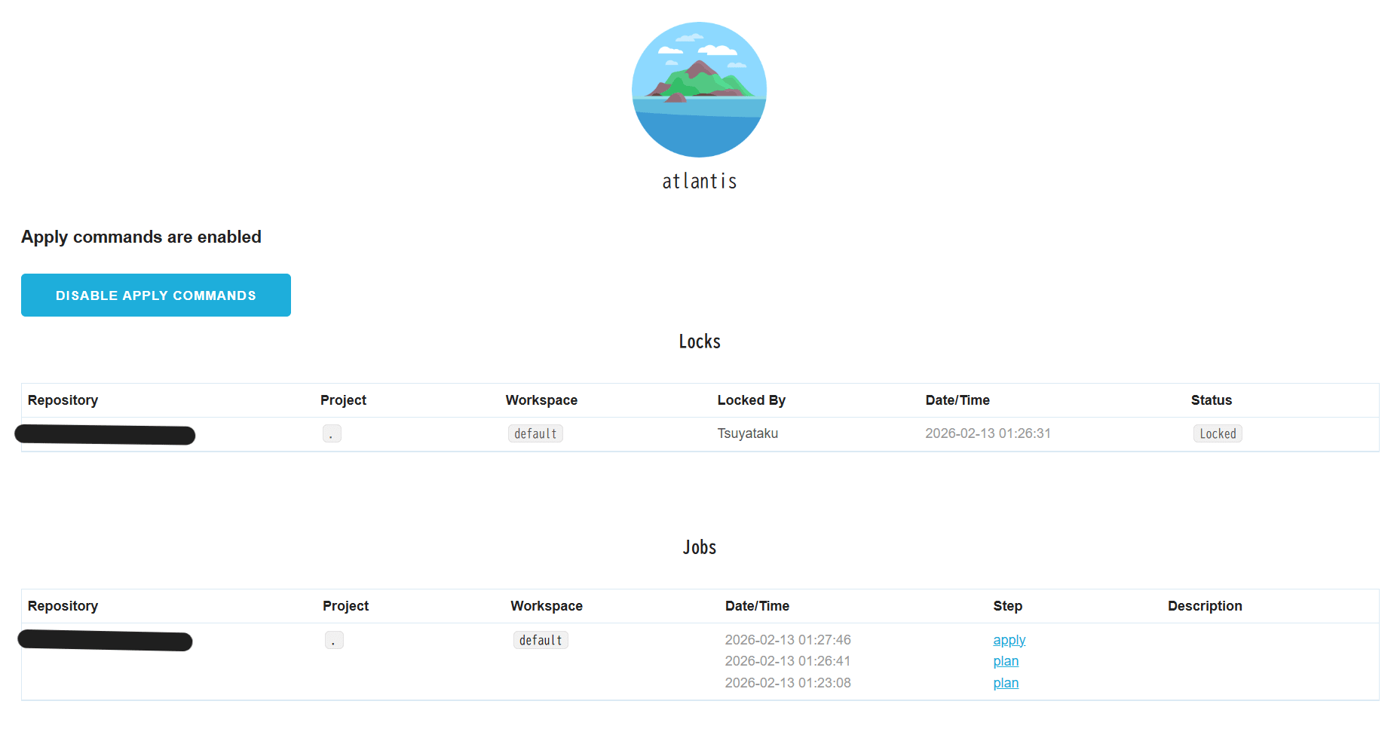Click the job timestamp 2026-02-13 01:23:08
The width and height of the screenshot is (1397, 744).
pyautogui.click(x=788, y=683)
